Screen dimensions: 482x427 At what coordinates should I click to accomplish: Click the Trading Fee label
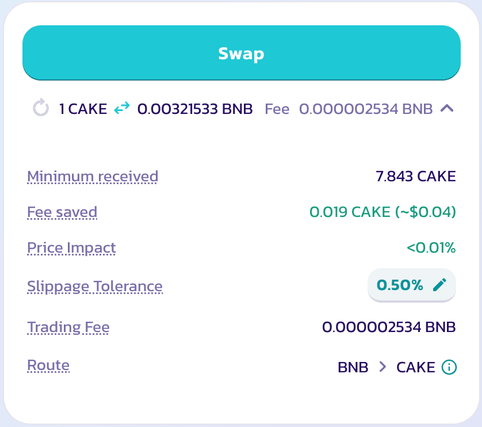68,327
